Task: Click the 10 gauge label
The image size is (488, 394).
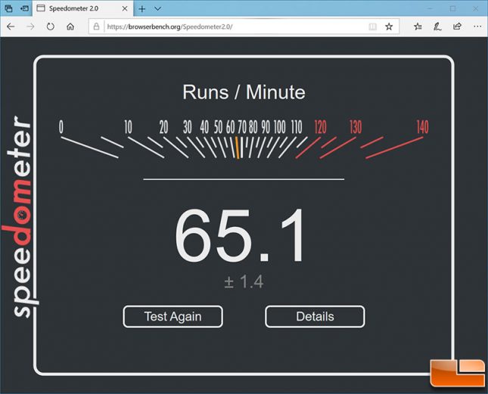Action: [128, 127]
